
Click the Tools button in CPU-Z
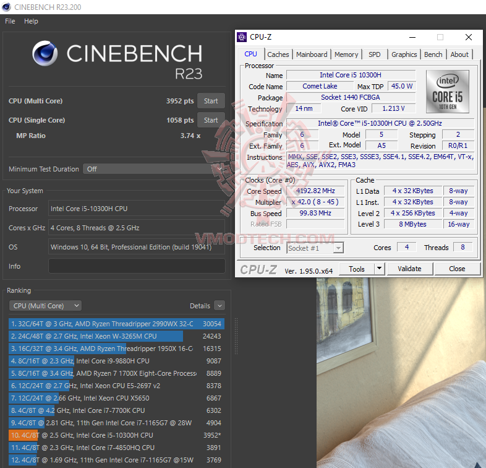pyautogui.click(x=357, y=269)
